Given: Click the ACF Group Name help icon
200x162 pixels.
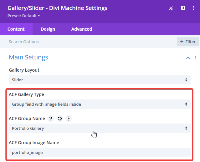Looking at the screenshot, I should tap(51, 119).
